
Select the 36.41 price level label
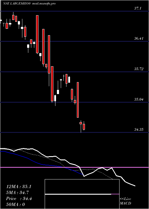tap(139, 39)
